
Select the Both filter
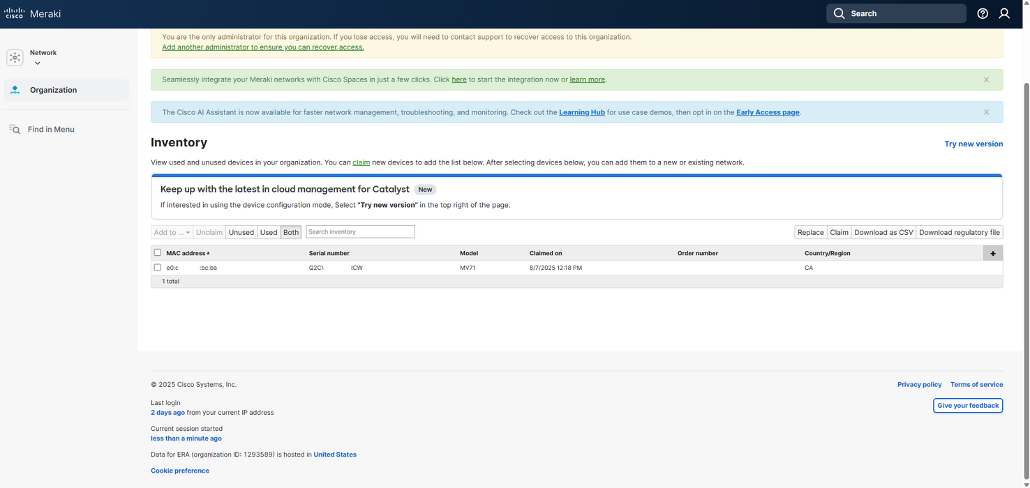tap(291, 232)
